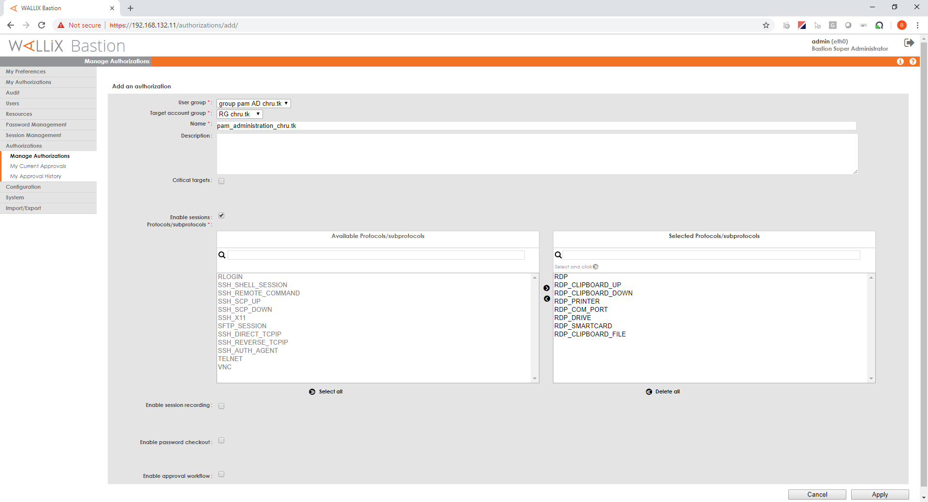Screen dimensions: 928x502
Task: Select RDP_PRINTER in Selected Protocols list
Action: point(577,301)
